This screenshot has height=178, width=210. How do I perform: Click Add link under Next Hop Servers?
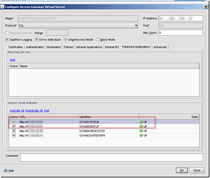pos(12,60)
